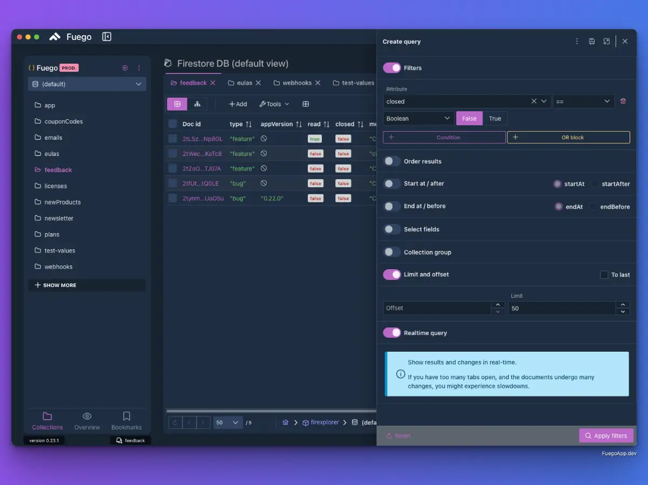Delete the closed filter with trash icon
This screenshot has width=648, height=485.
(623, 101)
